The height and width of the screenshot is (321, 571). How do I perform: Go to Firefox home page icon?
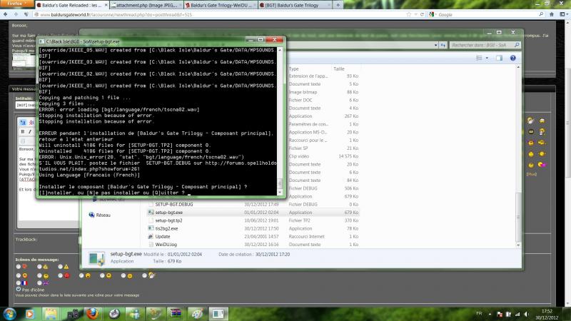[x=552, y=14]
